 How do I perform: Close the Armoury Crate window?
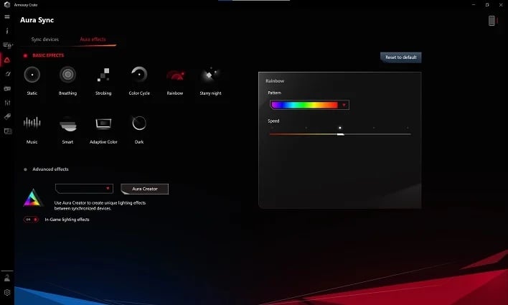tap(501, 5)
